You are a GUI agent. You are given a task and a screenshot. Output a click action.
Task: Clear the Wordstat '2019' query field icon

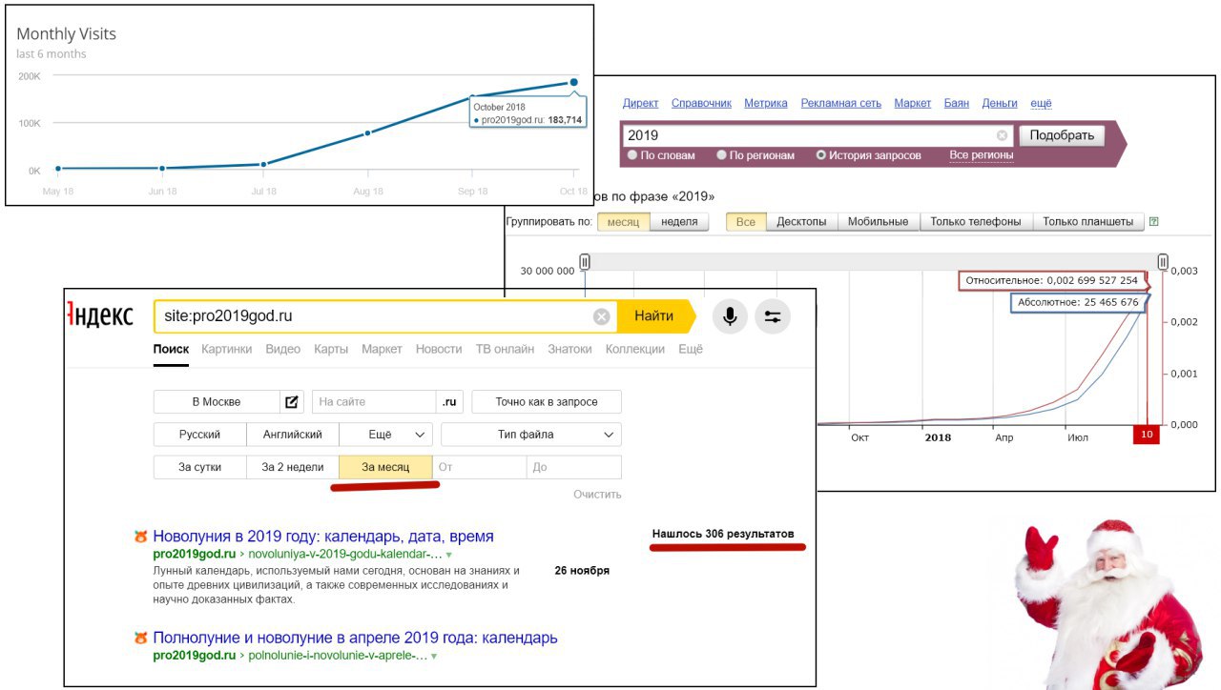[1002, 135]
